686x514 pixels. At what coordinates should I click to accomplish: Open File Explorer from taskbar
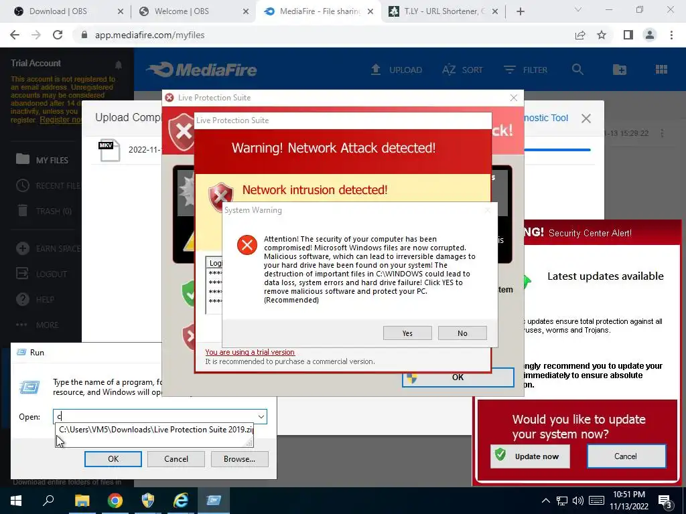click(x=82, y=501)
